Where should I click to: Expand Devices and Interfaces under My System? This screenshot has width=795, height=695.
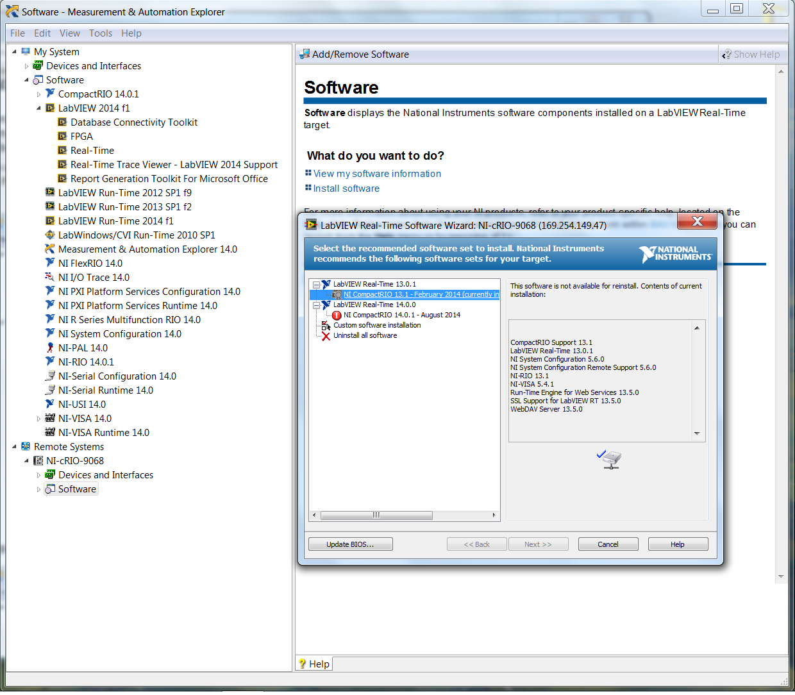(x=26, y=65)
